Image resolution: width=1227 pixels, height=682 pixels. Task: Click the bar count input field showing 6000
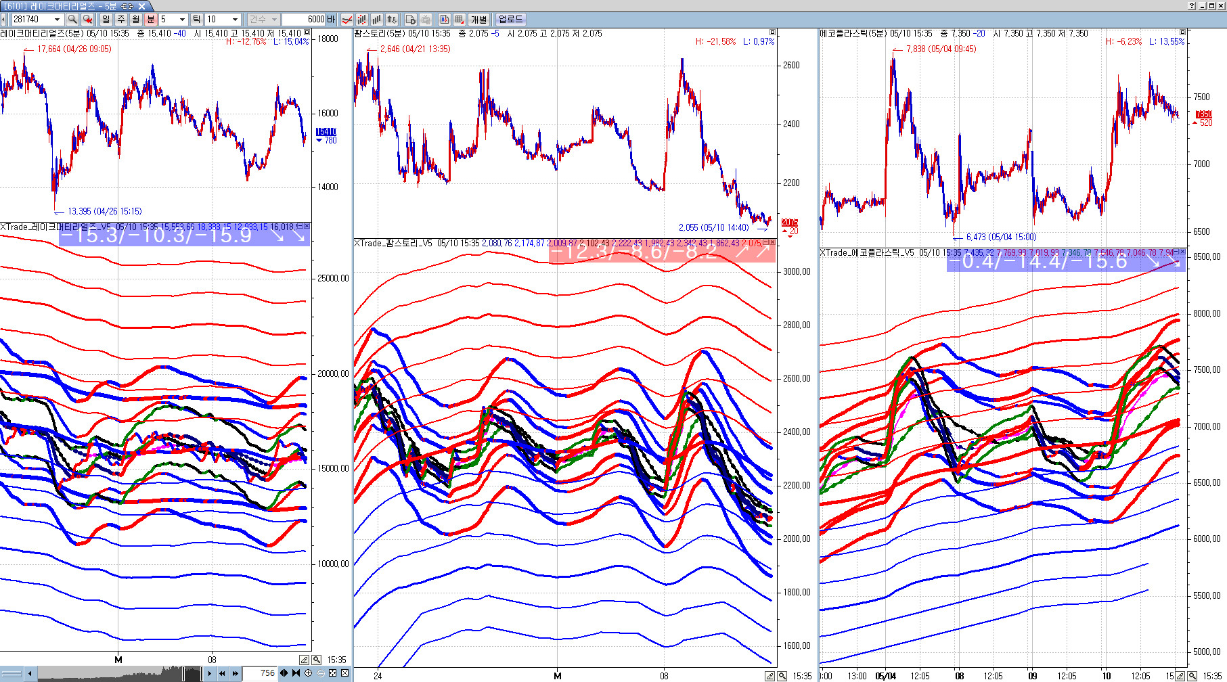pos(309,20)
